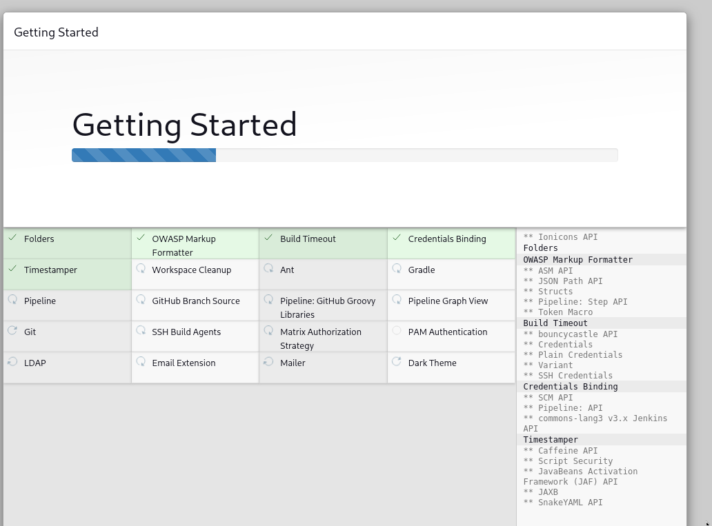Click '** SSH Credentials' log line
The width and height of the screenshot is (712, 526).
[568, 376]
